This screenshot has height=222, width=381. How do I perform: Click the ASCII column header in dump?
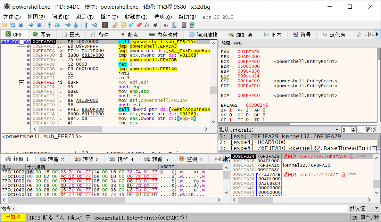point(183,167)
